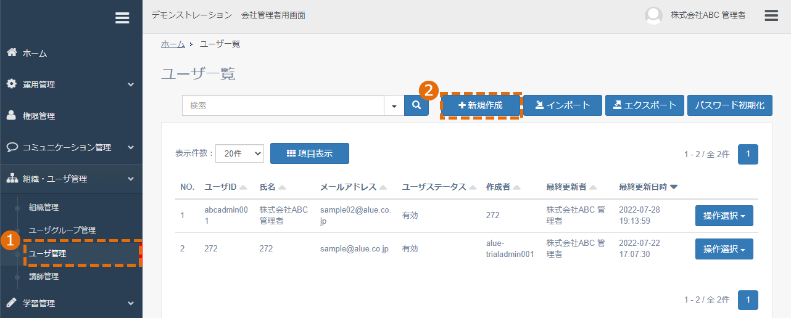Click the home icon in sidebar
Image resolution: width=791 pixels, height=318 pixels.
click(12, 52)
